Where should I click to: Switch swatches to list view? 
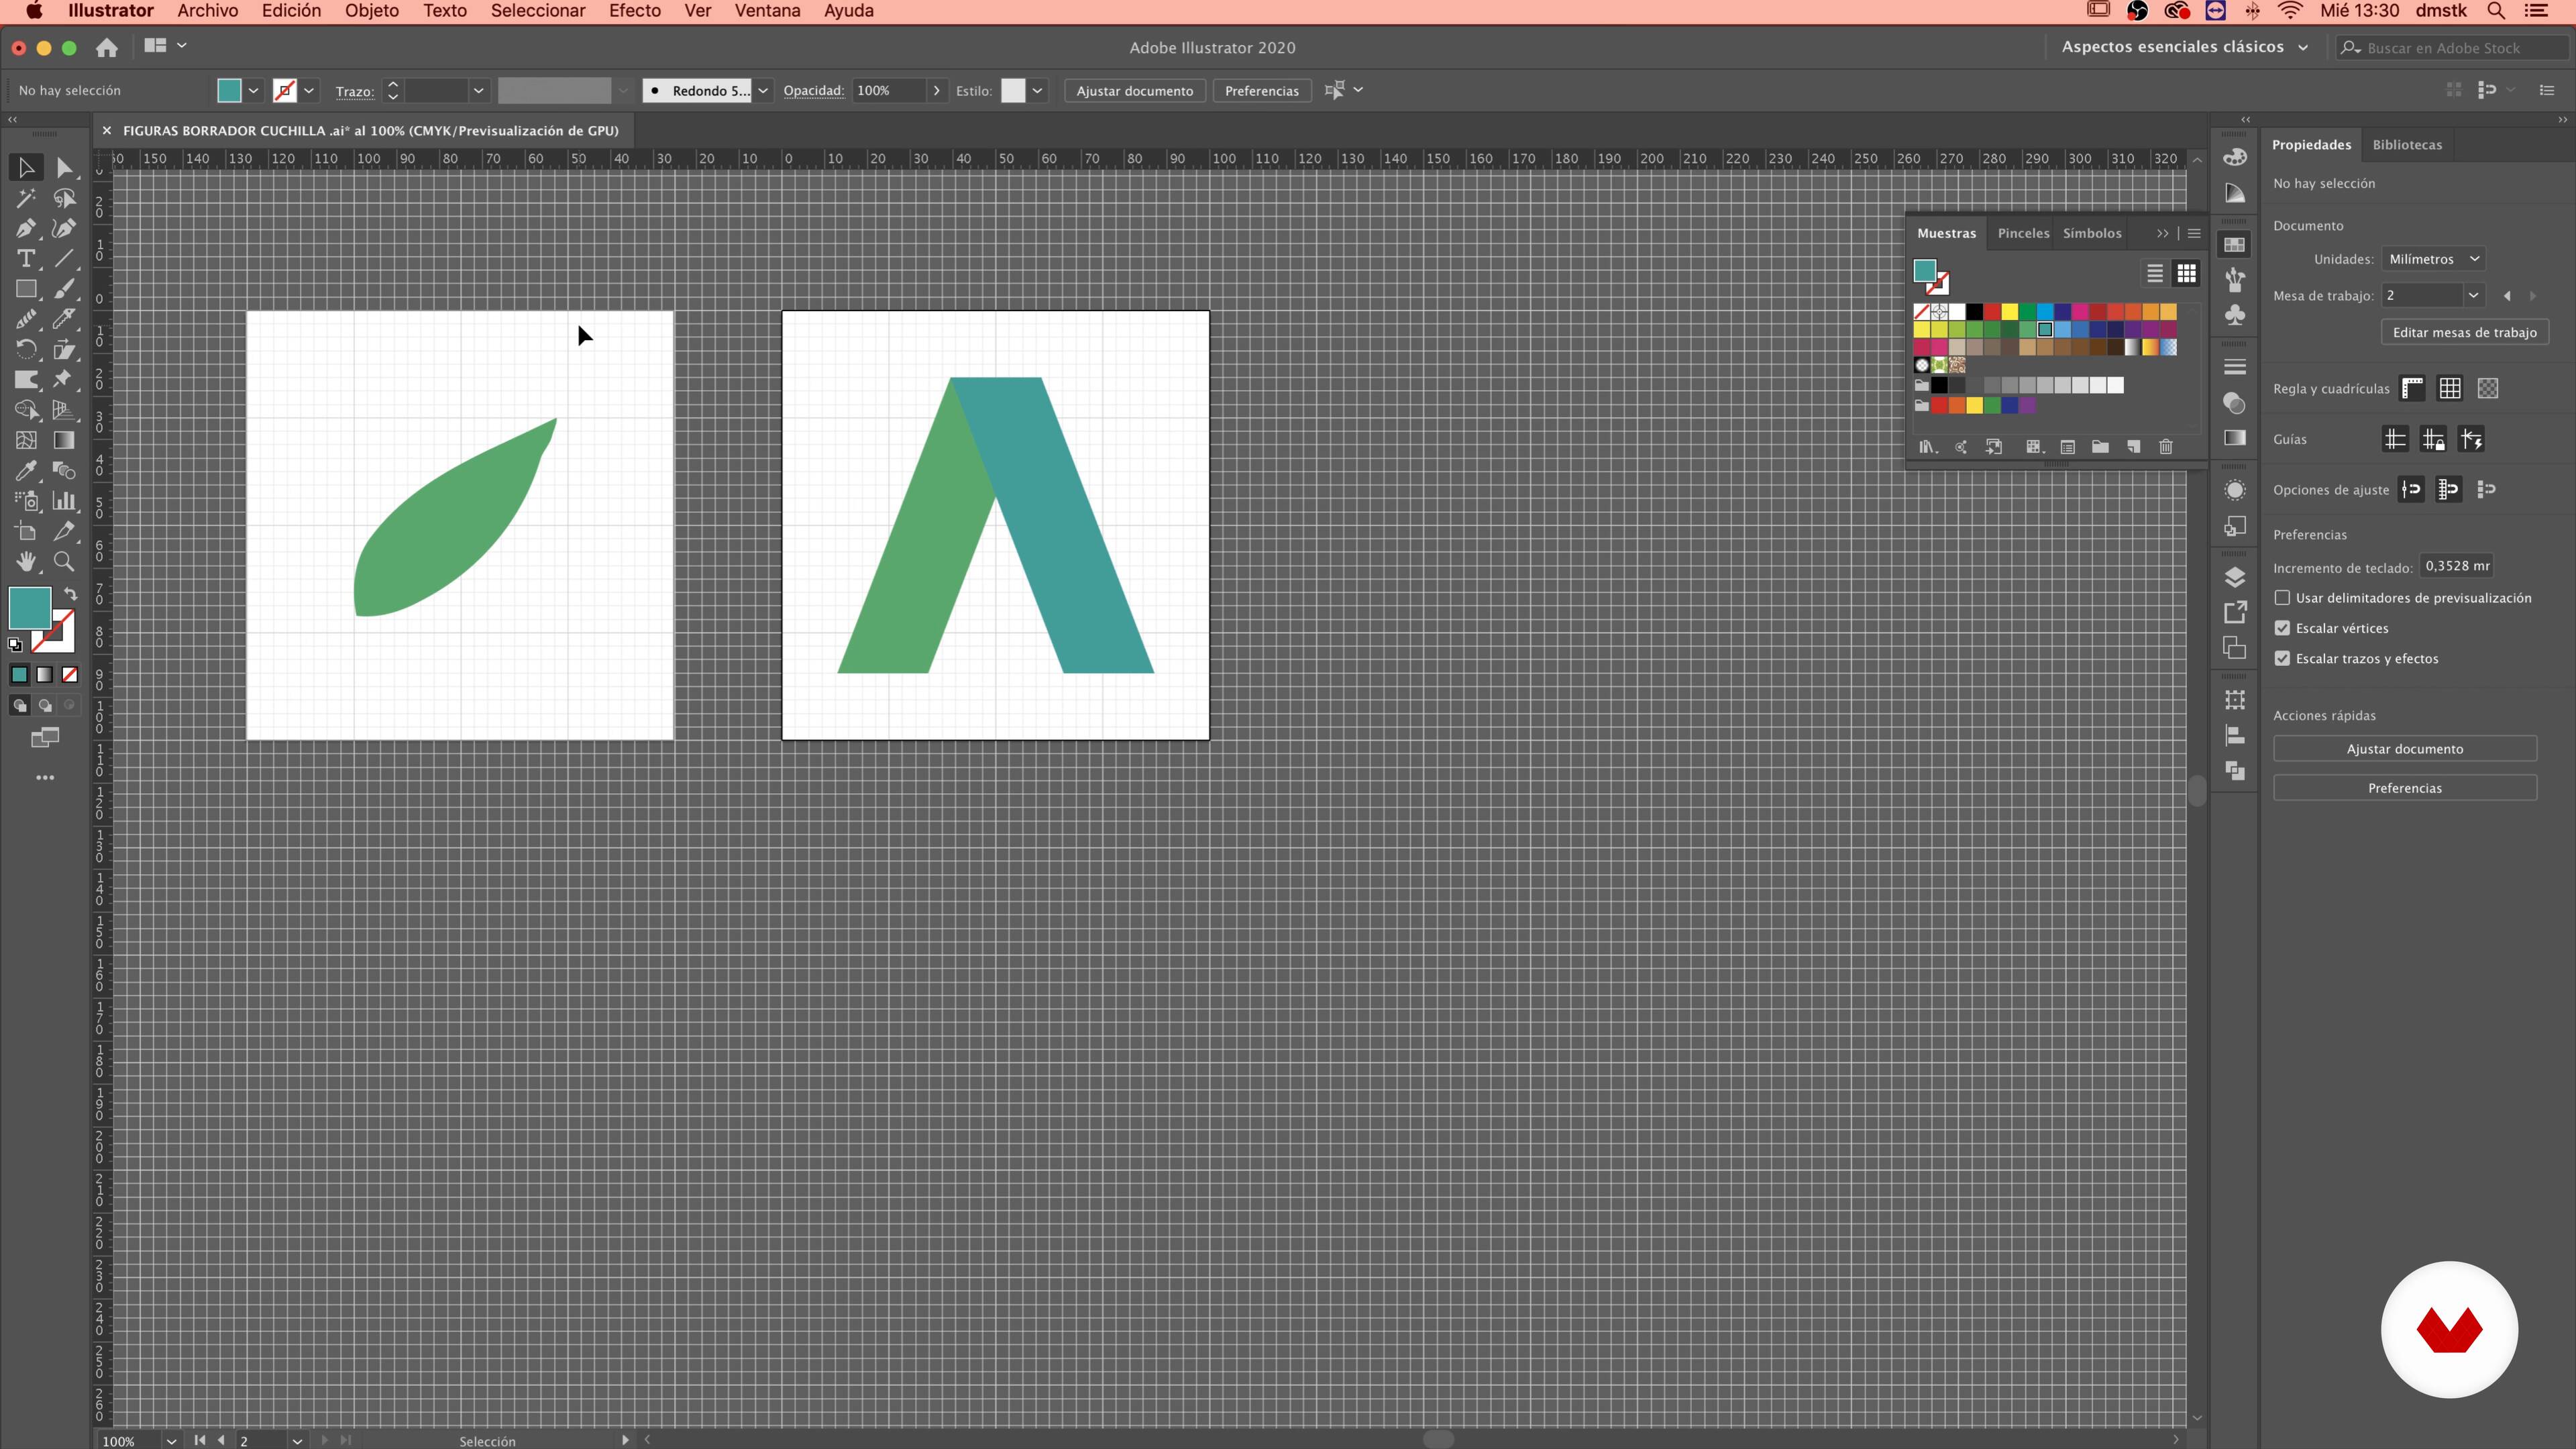(2155, 273)
